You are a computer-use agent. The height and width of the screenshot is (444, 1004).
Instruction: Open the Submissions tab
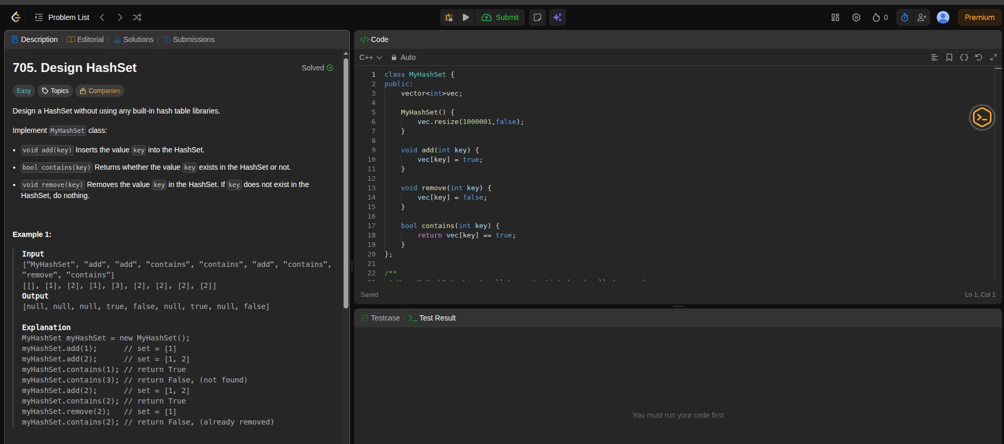coord(189,39)
